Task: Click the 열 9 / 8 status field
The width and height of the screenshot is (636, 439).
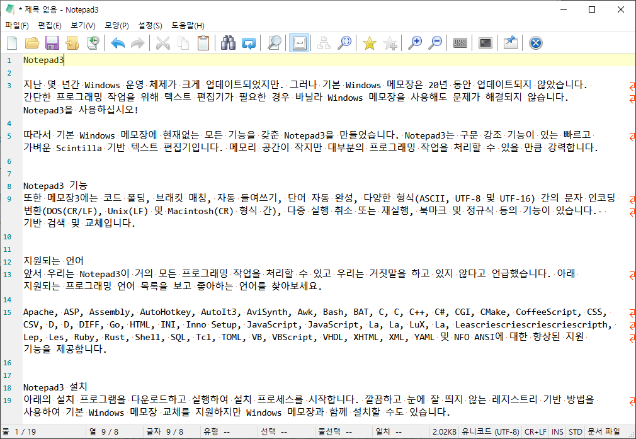Action: click(x=115, y=431)
